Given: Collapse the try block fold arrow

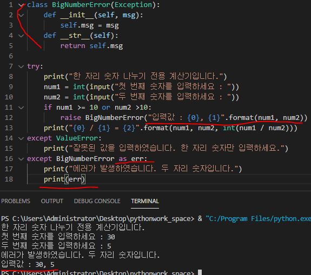Looking at the screenshot, I should (21, 66).
